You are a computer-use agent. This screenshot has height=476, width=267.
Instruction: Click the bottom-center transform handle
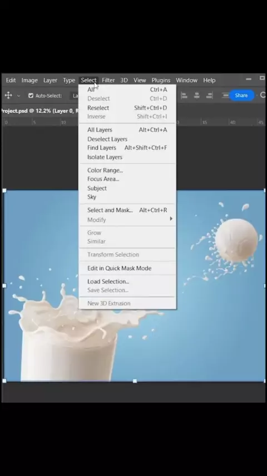[135, 381]
